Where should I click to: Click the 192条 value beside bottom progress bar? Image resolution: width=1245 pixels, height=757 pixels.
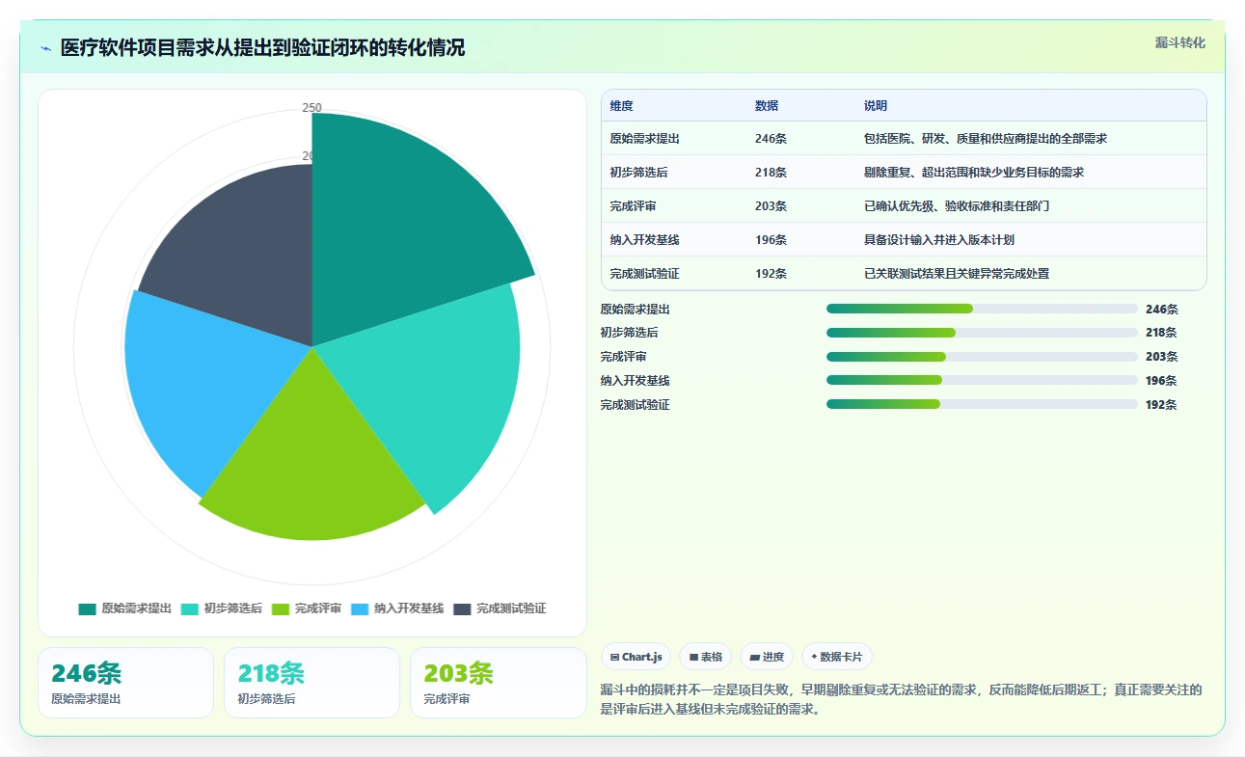pos(1162,404)
